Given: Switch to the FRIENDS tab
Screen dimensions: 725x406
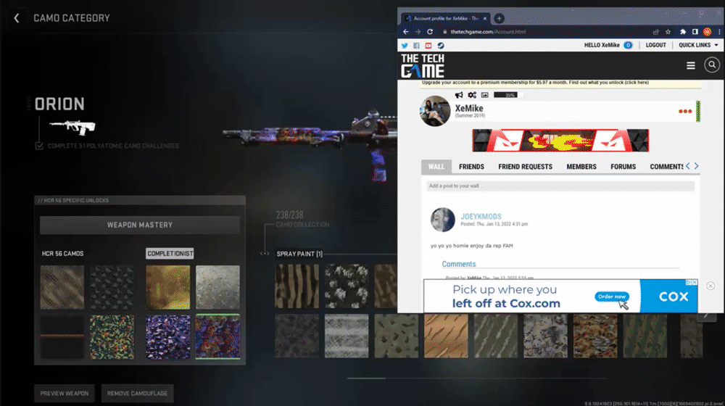Looking at the screenshot, I should pyautogui.click(x=472, y=167).
